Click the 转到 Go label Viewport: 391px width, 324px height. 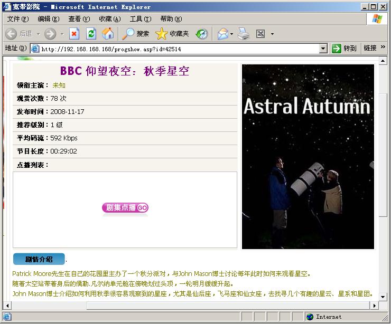pos(350,49)
